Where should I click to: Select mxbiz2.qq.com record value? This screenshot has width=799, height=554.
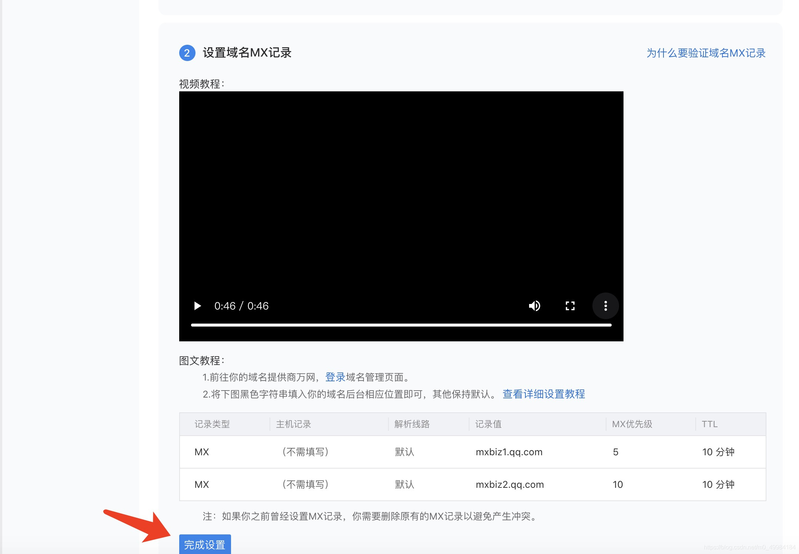pos(509,484)
